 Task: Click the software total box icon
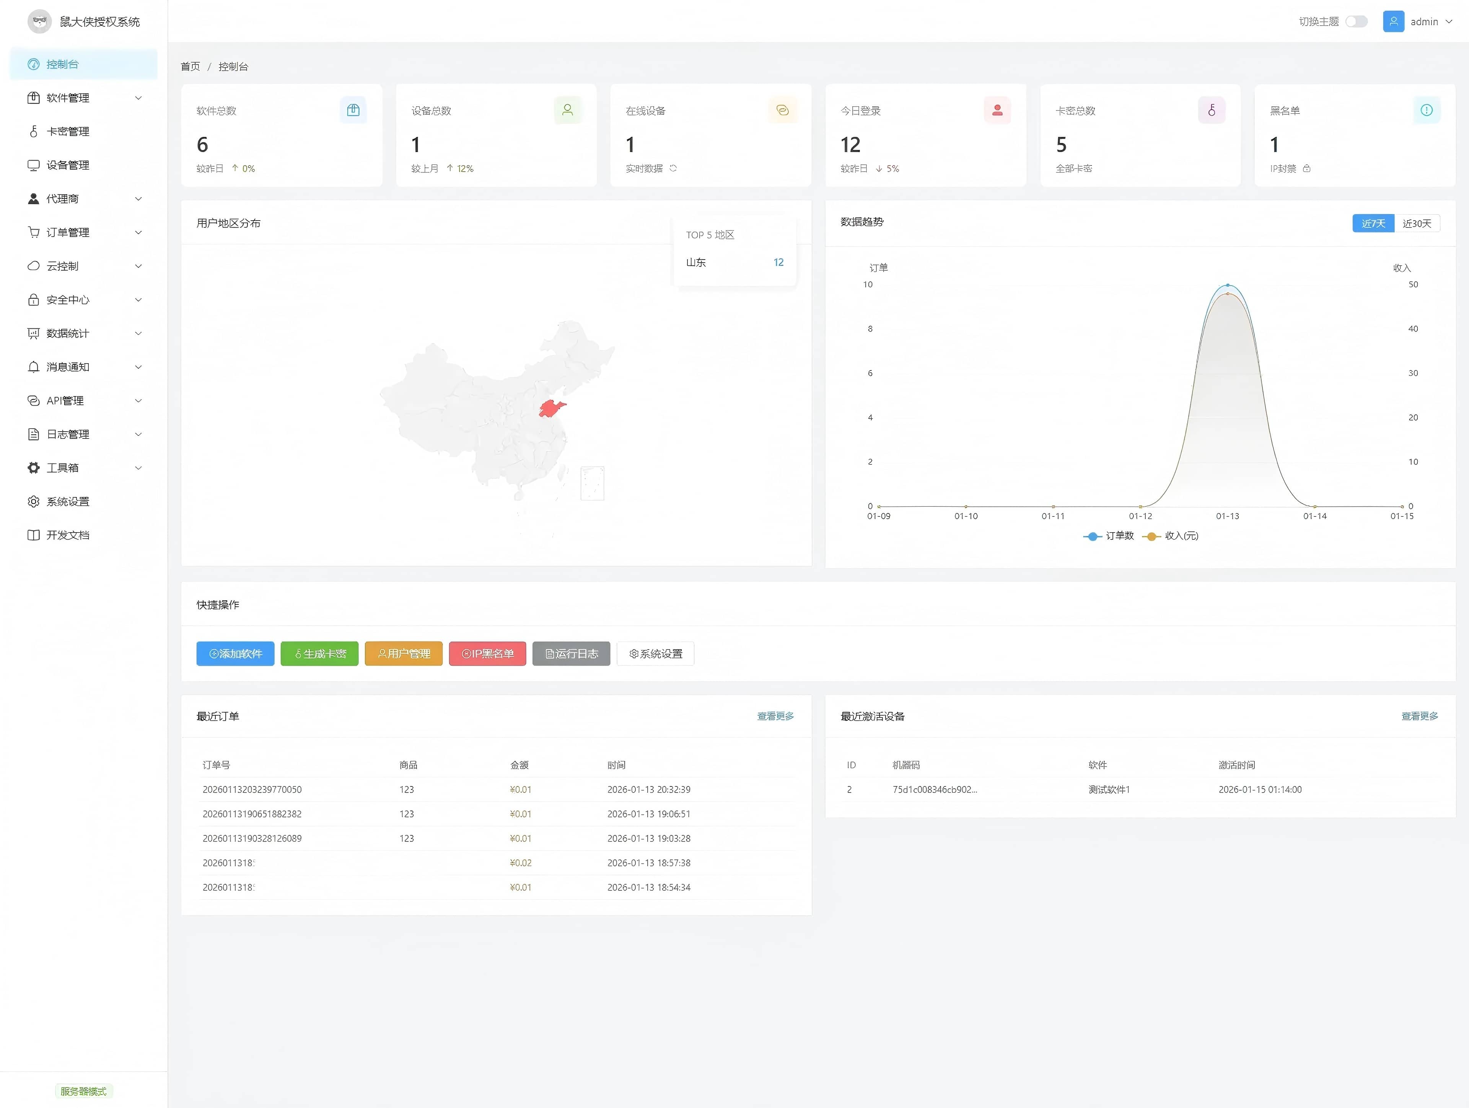(x=353, y=110)
